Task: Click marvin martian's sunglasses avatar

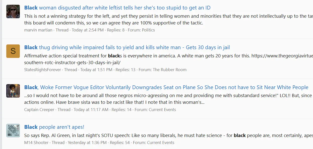Action: pos(13,11)
